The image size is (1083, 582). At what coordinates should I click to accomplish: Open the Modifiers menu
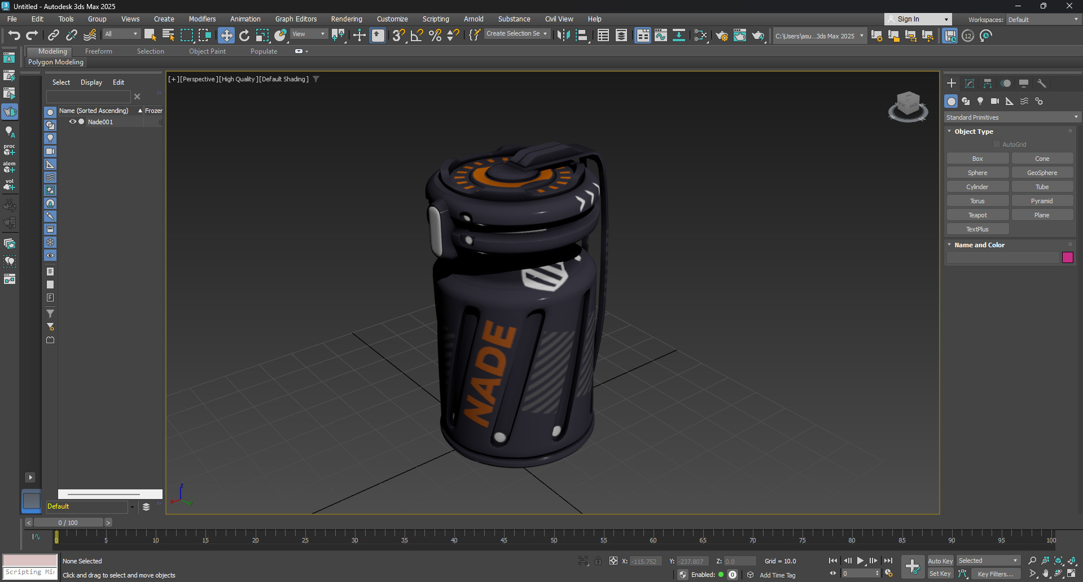pyautogui.click(x=202, y=19)
